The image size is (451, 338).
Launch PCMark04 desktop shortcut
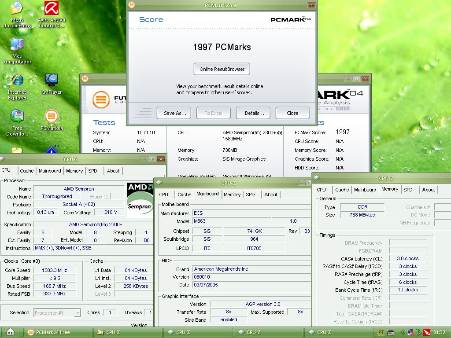52,120
